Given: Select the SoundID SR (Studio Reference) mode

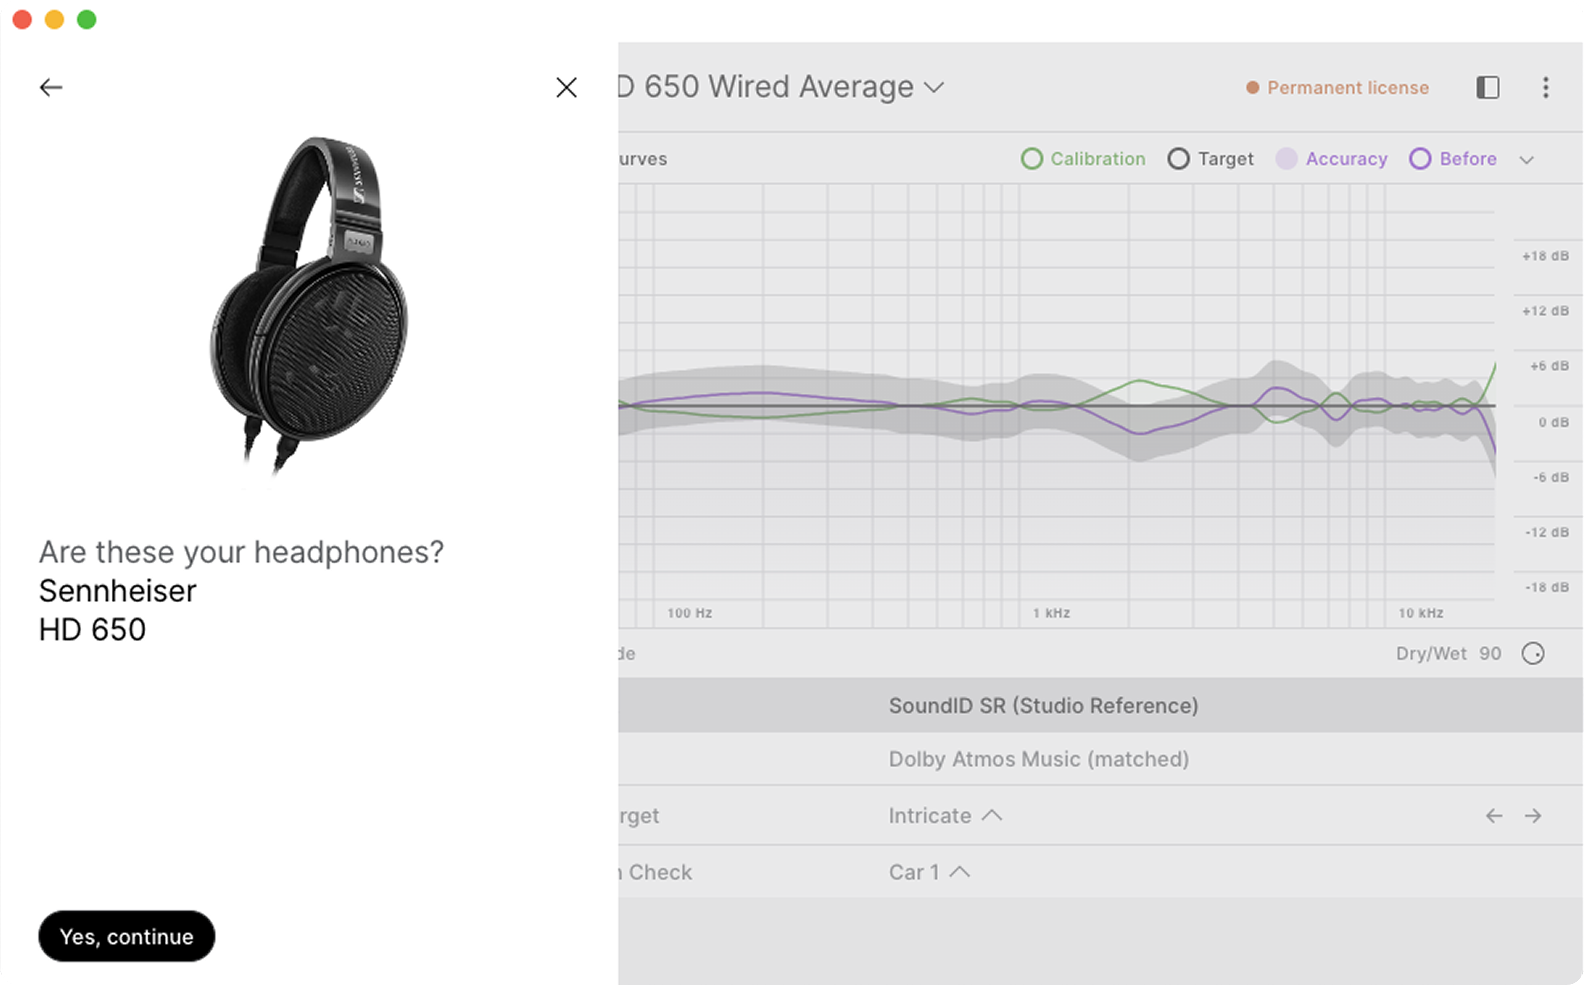Looking at the screenshot, I should click(1043, 705).
